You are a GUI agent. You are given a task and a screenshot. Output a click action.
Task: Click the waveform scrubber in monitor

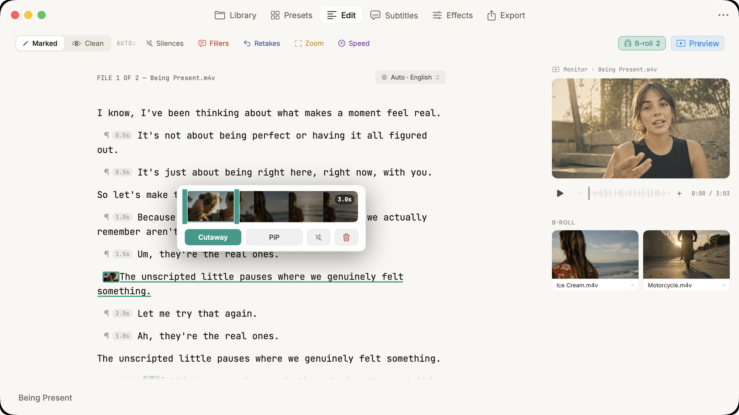tap(630, 193)
